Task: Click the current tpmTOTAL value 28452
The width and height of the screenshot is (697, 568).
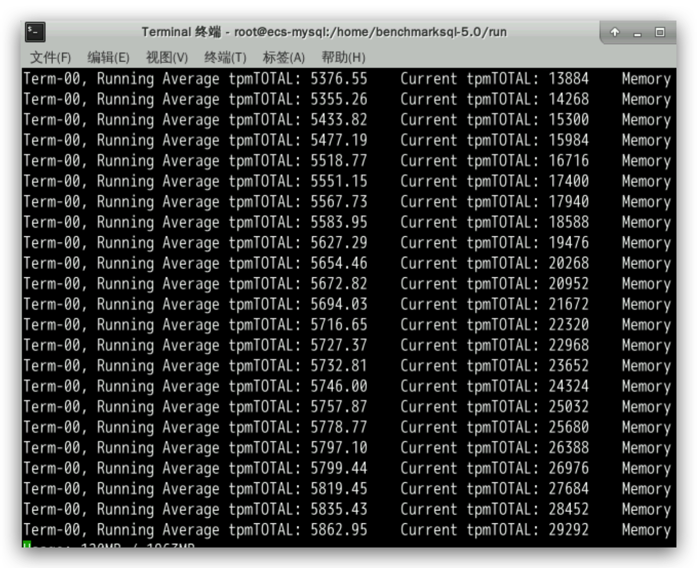Action: point(568,509)
